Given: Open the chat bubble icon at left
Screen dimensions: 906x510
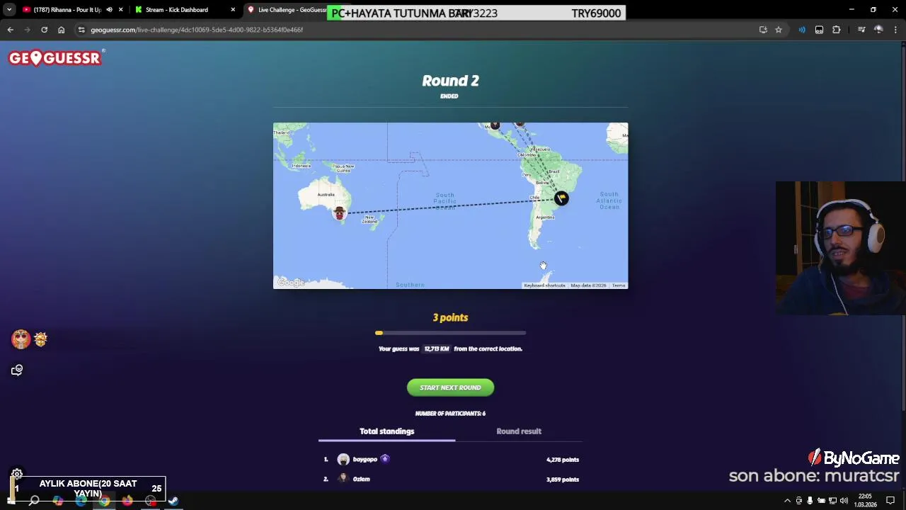Looking at the screenshot, I should coord(17,370).
